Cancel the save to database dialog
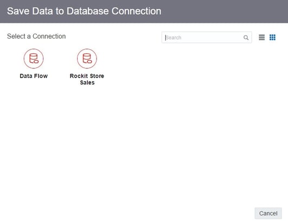The width and height of the screenshot is (288, 224). pos(268,213)
